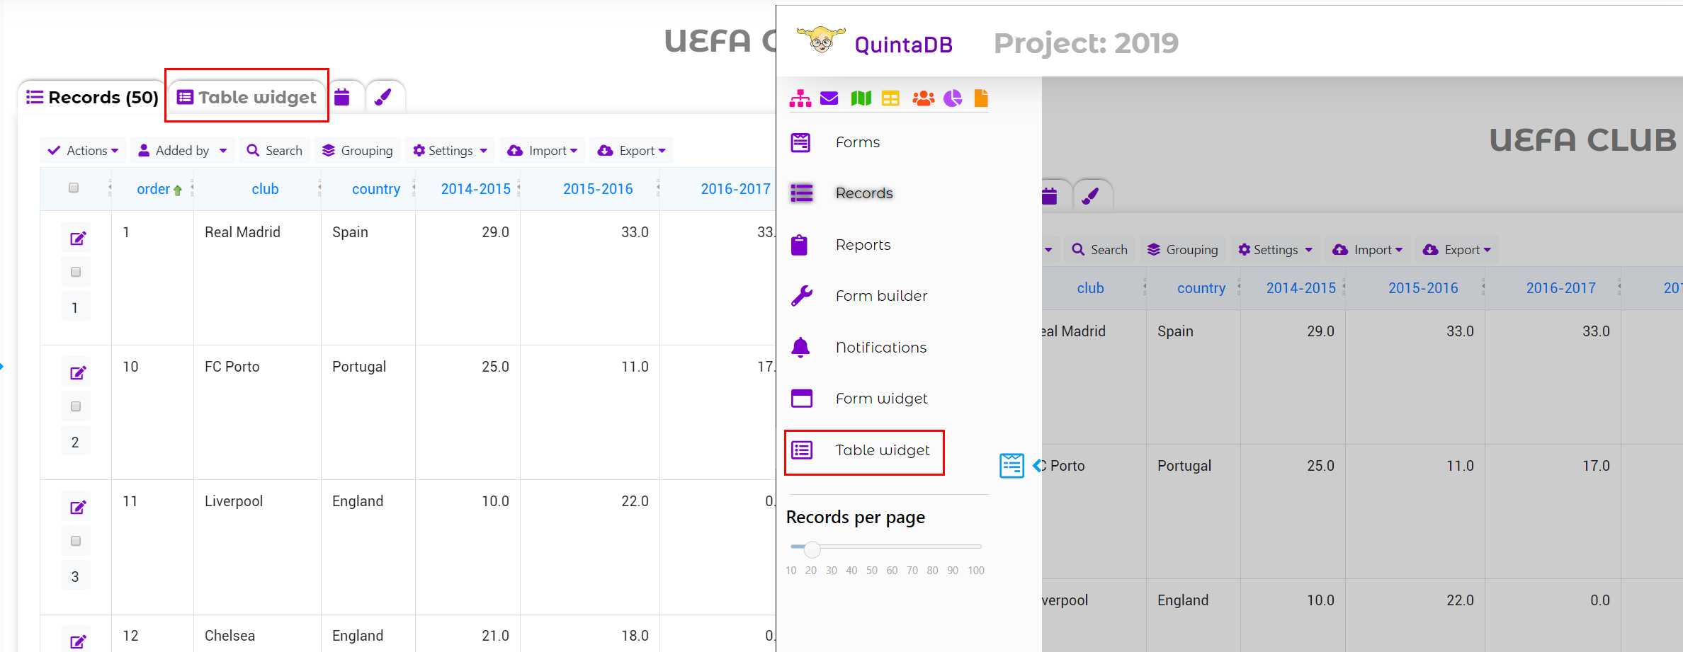Click the purple pie chart icon
1683x652 pixels.
point(953,98)
